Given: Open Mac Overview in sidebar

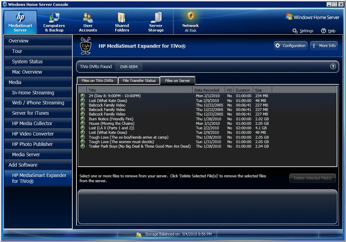Looking at the screenshot, I should 38,72.
